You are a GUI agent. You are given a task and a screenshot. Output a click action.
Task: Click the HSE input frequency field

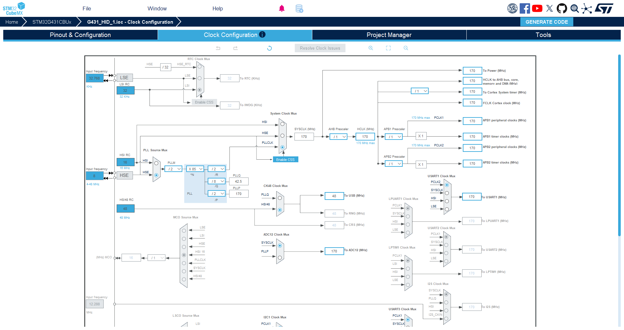click(95, 176)
